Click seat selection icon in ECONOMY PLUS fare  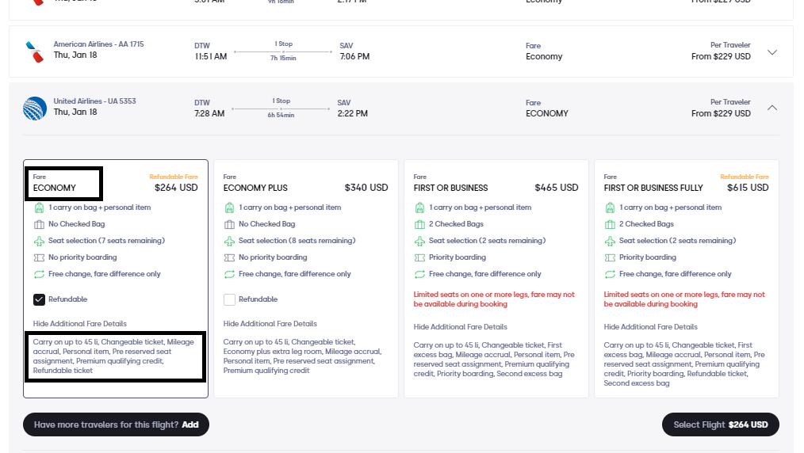pyautogui.click(x=229, y=241)
